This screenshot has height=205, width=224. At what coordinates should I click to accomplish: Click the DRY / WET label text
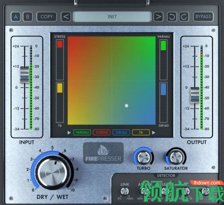(52, 197)
